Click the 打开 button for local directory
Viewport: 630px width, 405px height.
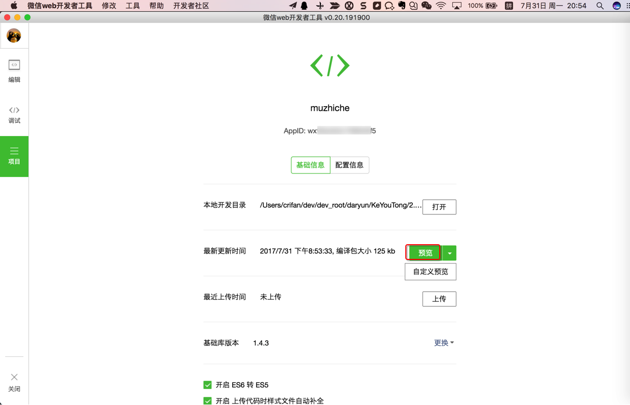(439, 207)
